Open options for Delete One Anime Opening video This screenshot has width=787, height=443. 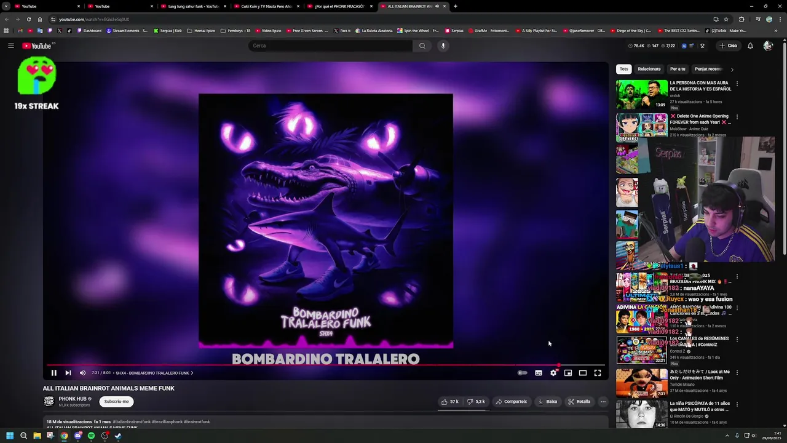click(x=737, y=117)
